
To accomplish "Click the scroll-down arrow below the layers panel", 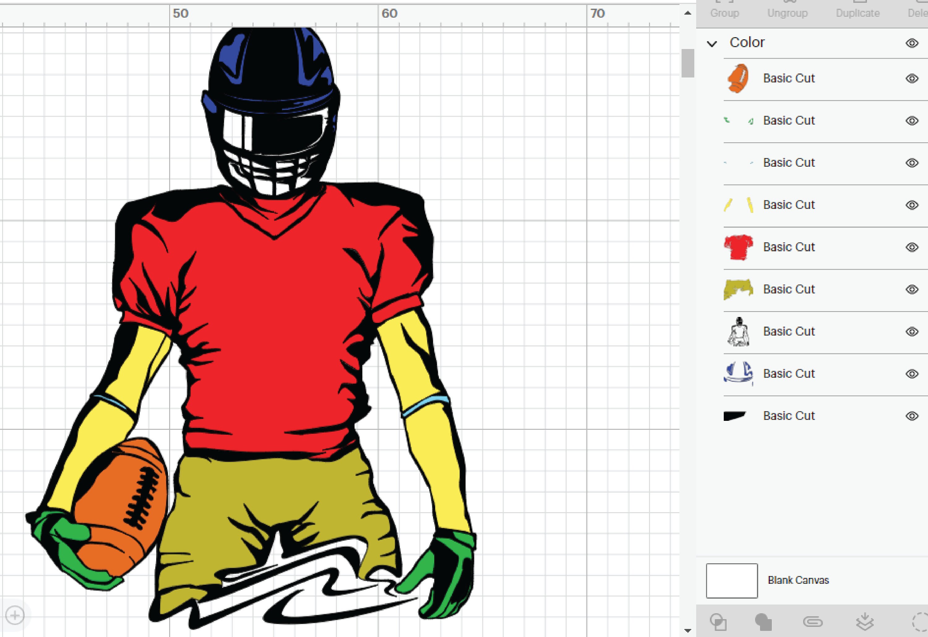I will coord(688,626).
